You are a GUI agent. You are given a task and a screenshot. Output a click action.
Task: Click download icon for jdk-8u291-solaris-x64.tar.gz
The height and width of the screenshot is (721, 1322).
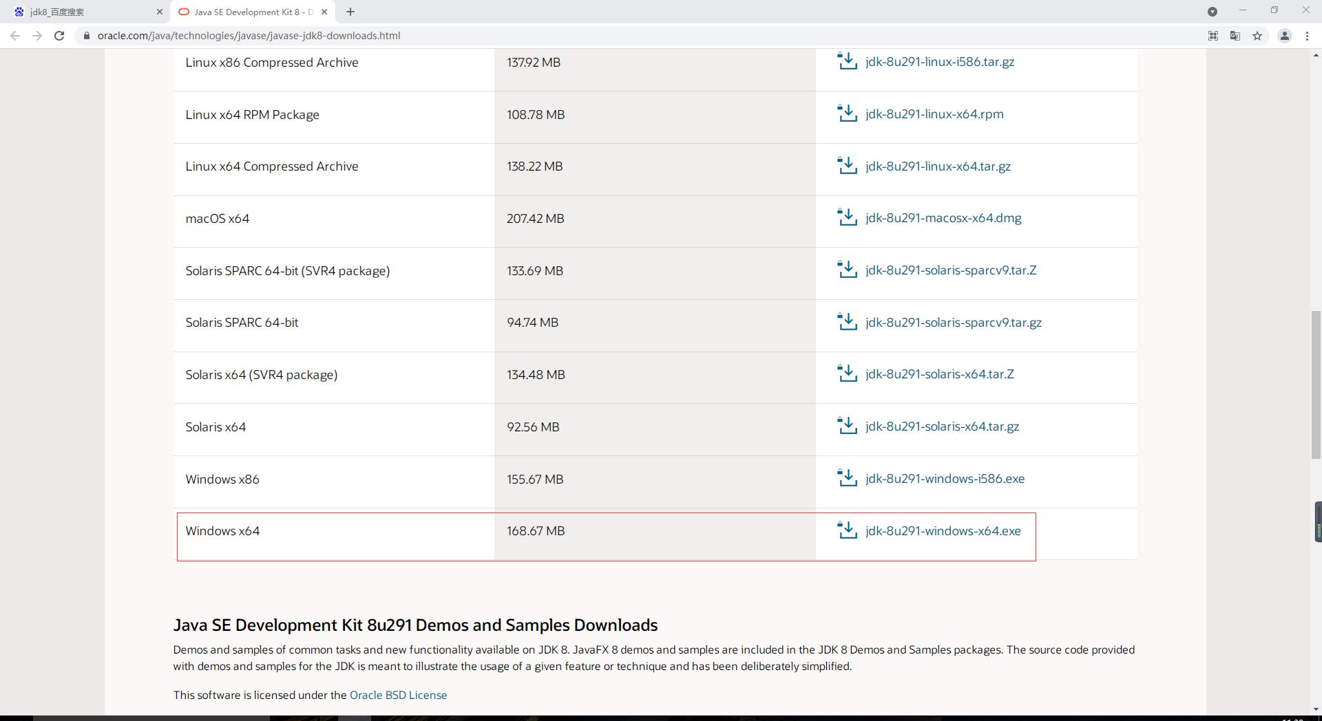pos(847,426)
